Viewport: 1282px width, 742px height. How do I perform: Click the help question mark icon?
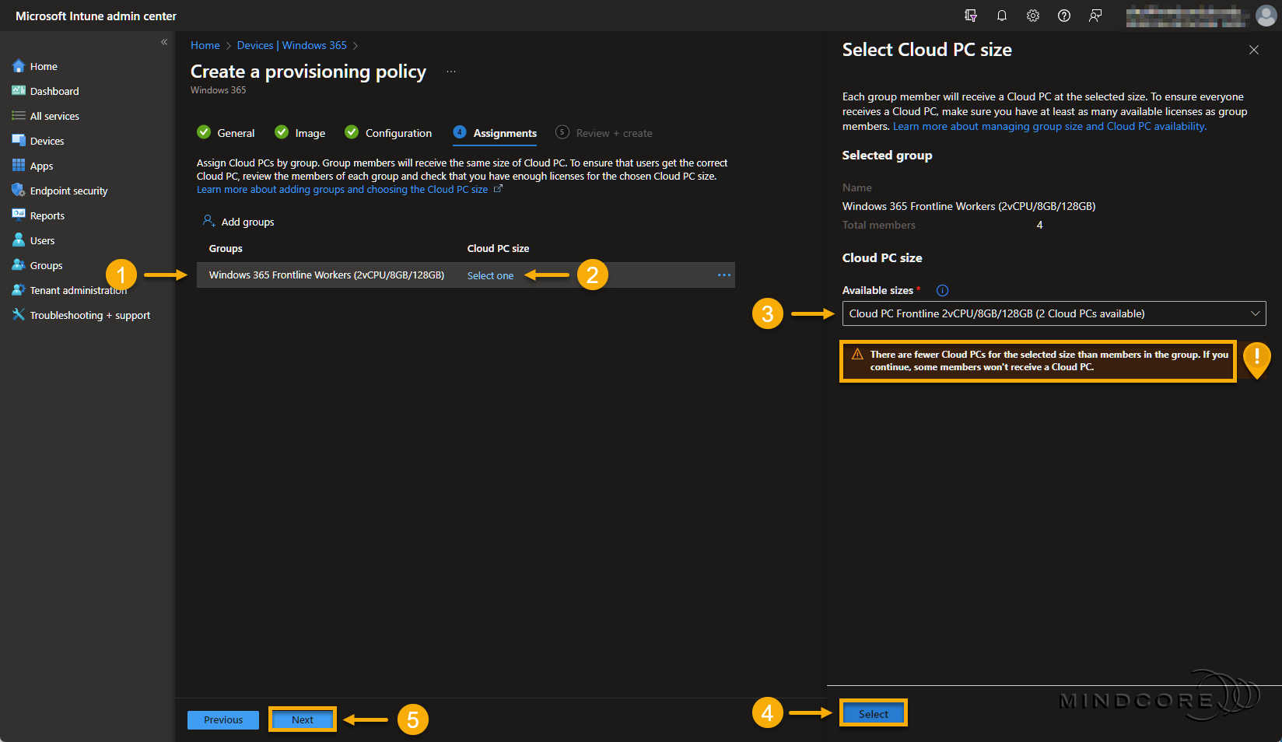click(1064, 16)
